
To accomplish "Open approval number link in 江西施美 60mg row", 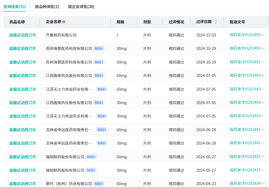I will point(247,75).
